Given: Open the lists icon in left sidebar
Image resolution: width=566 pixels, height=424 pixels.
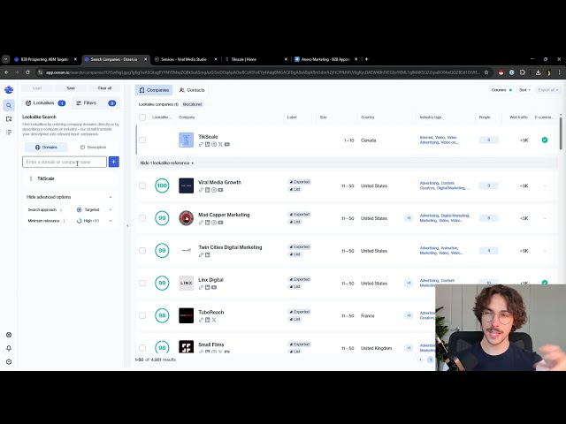Looking at the screenshot, I should click(x=9, y=132).
